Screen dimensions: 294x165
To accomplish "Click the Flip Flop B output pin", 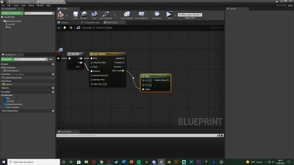I will pos(81,62).
